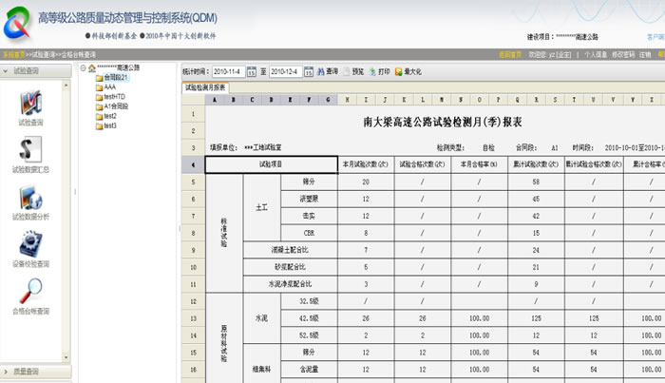665x383 pixels.
Task: Click 最大化 to maximize the report
Action: click(408, 71)
